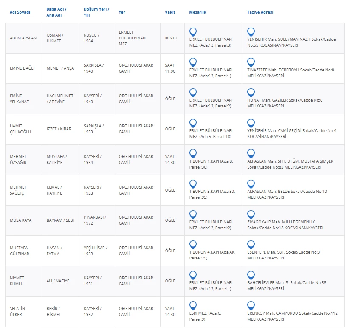The image size is (347, 330).
Task: Click the Mezarlık column header
Action: pyautogui.click(x=197, y=12)
